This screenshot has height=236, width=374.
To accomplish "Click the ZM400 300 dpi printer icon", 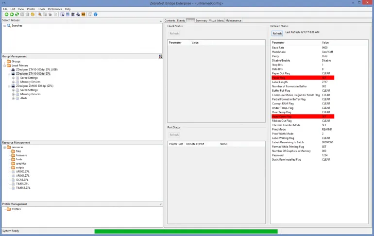I will (x=14, y=86).
